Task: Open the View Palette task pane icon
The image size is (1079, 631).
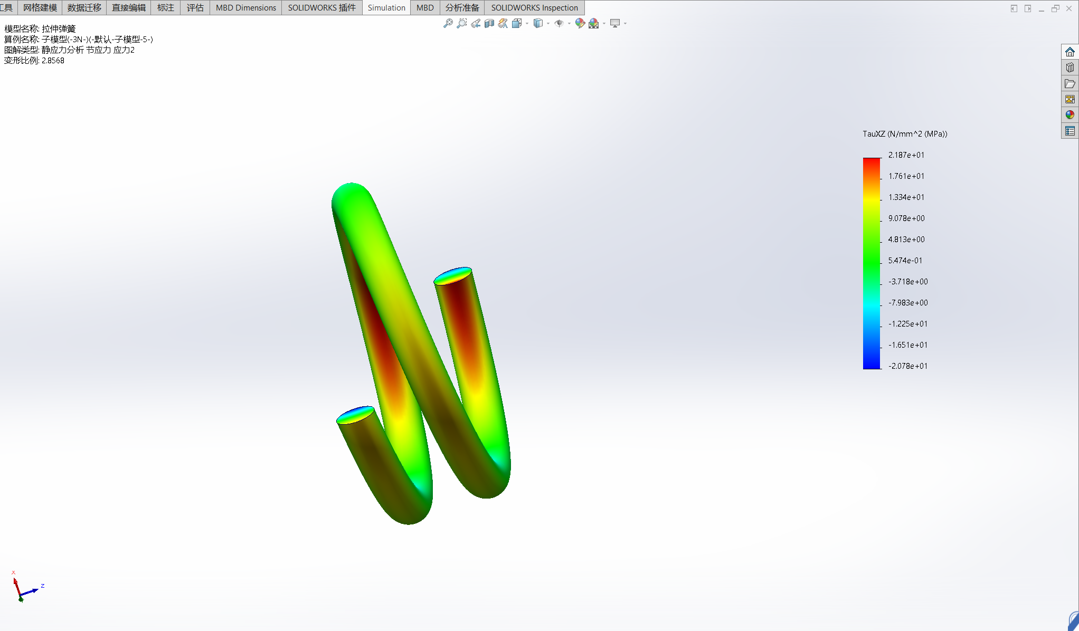Action: (1069, 99)
